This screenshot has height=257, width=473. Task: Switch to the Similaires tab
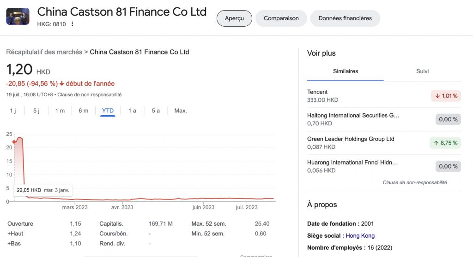[x=346, y=71]
